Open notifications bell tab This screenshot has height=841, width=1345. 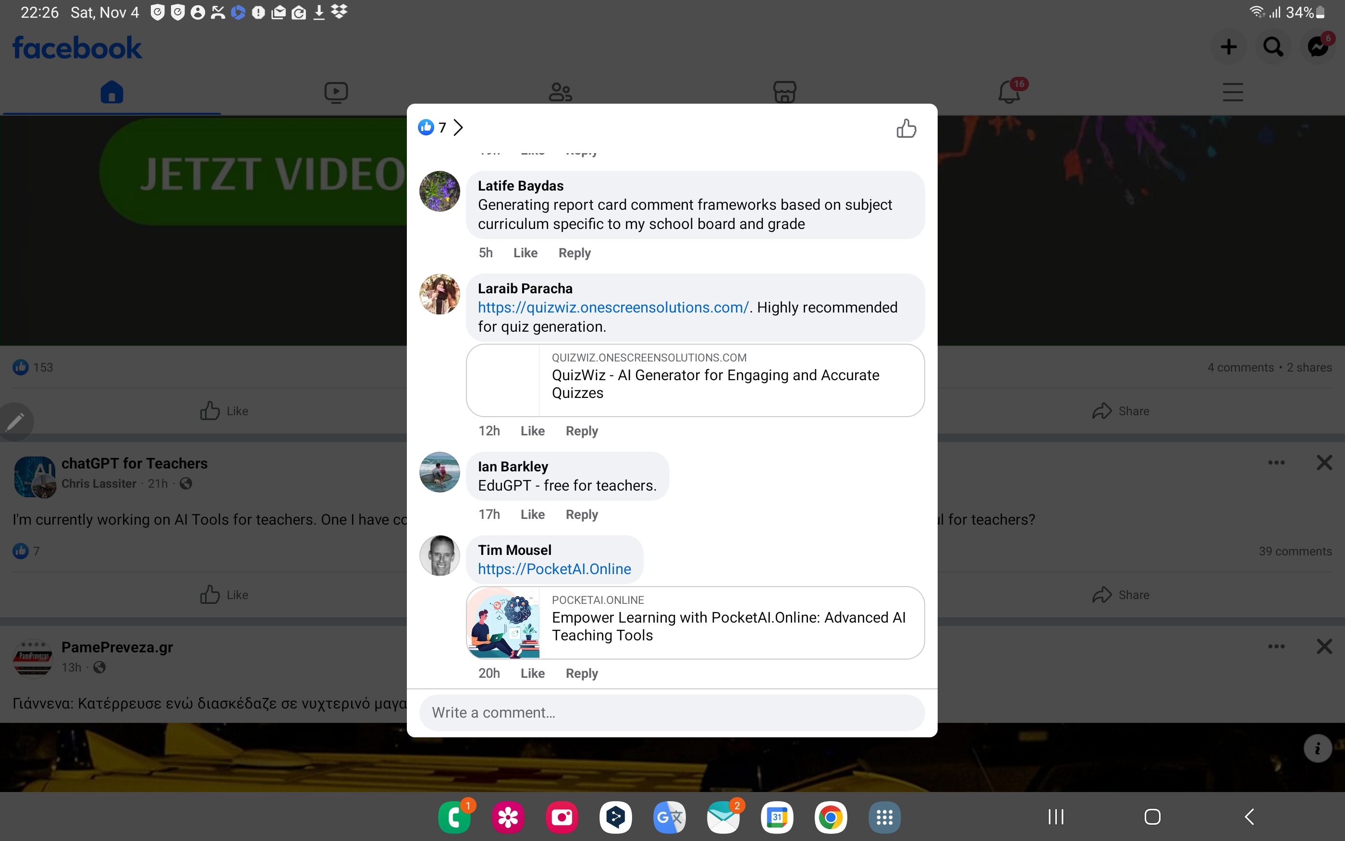[1009, 92]
